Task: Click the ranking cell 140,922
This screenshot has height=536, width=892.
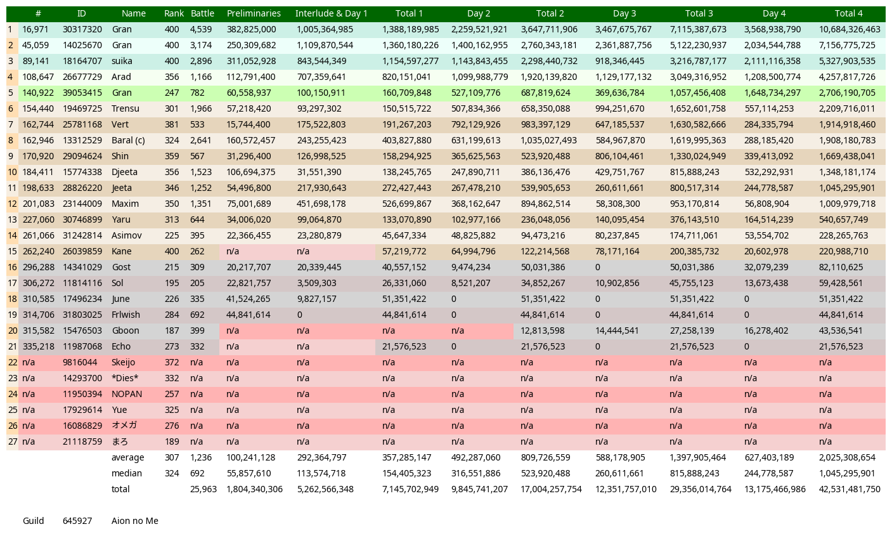Action: tap(38, 93)
